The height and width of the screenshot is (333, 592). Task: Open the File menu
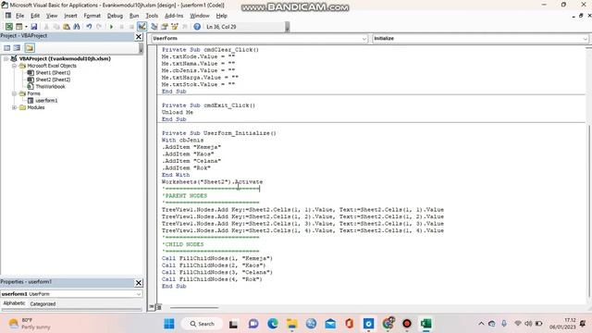19,16
